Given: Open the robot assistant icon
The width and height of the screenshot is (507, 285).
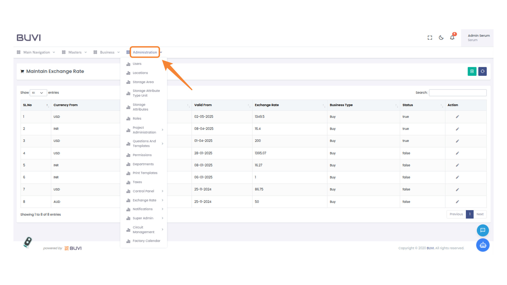Looking at the screenshot, I should [483, 245].
